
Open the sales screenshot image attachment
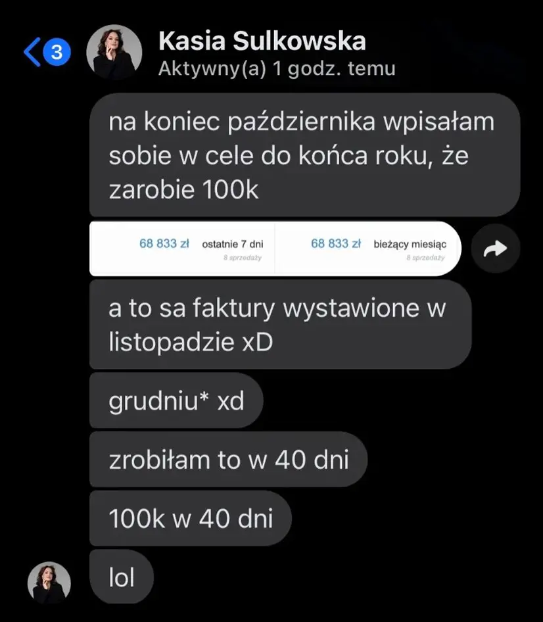(275, 249)
